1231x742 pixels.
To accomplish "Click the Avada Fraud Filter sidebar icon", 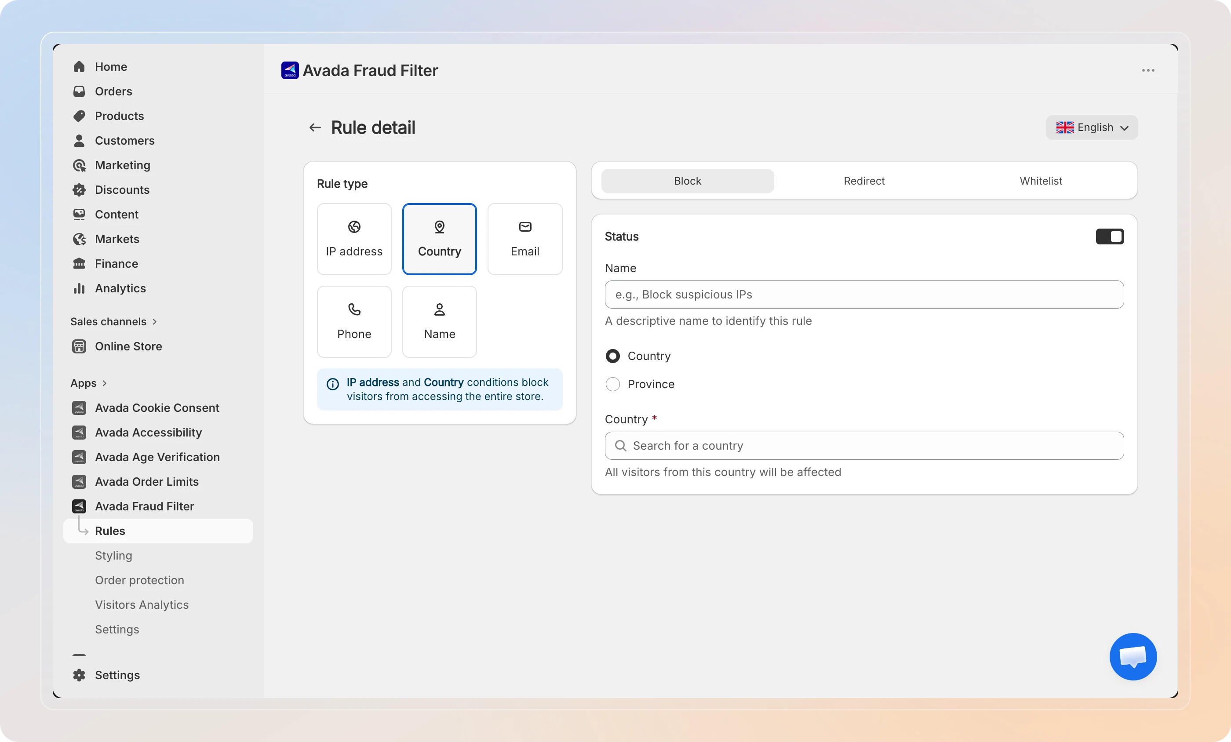I will (x=79, y=506).
